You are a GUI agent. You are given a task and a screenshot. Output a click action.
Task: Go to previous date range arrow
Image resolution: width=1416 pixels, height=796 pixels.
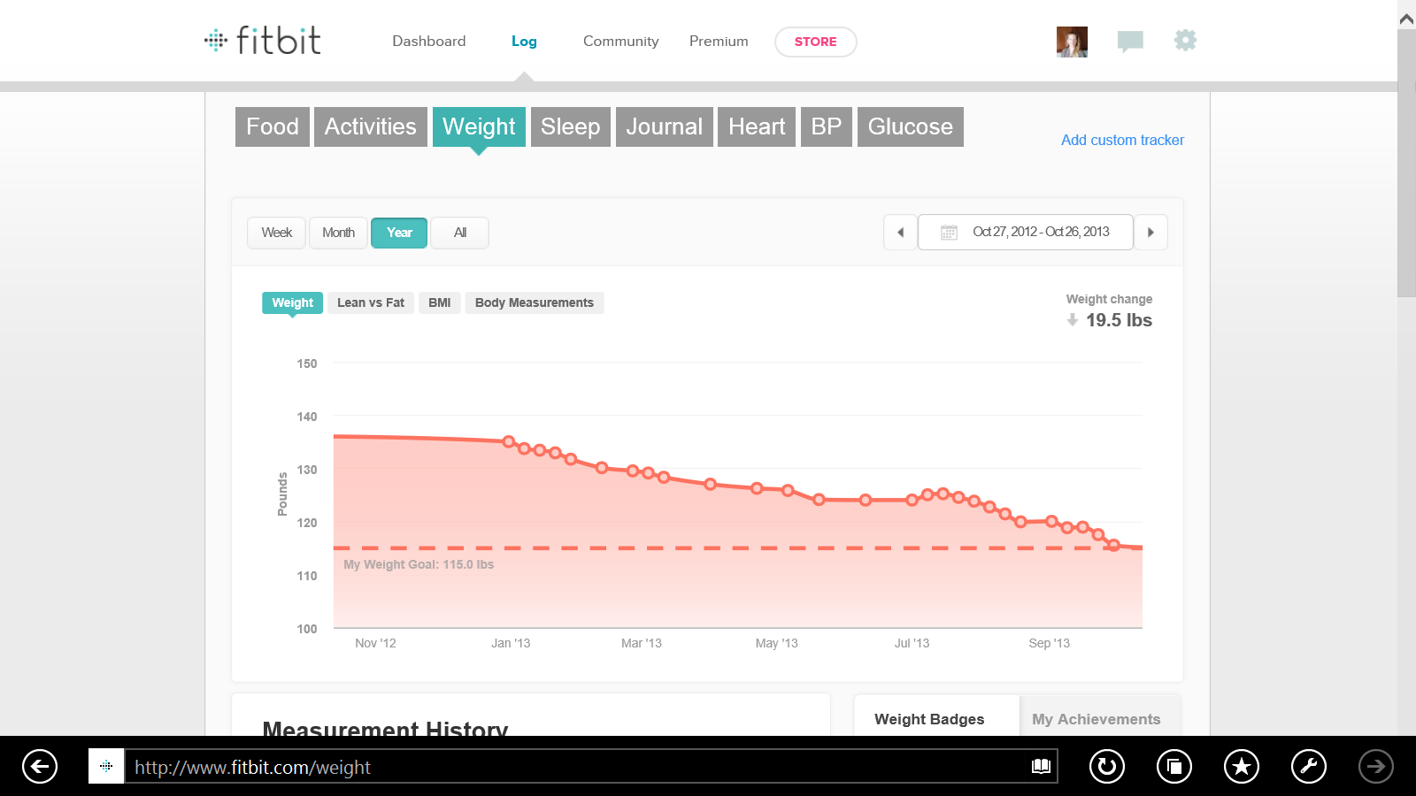pos(900,233)
